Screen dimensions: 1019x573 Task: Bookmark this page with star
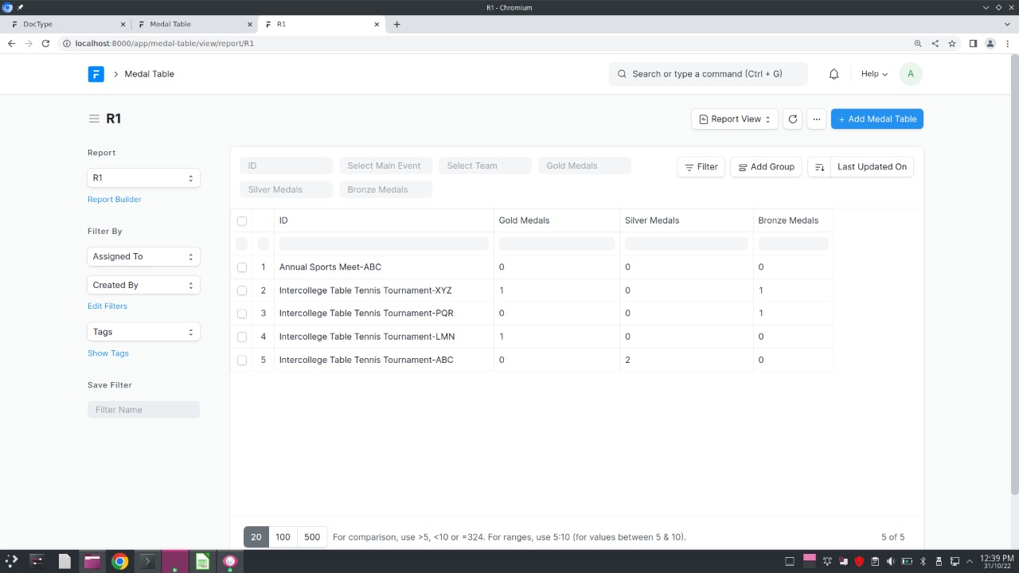[x=951, y=44]
